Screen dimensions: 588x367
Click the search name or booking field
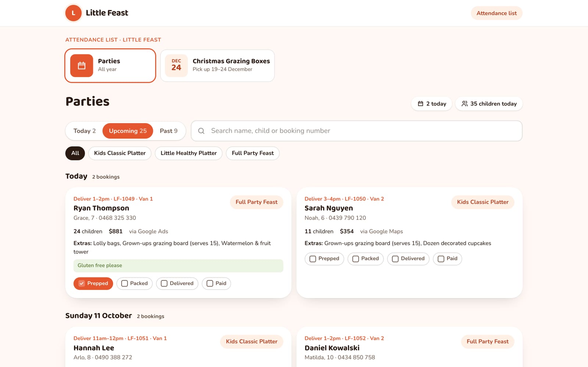click(356, 131)
